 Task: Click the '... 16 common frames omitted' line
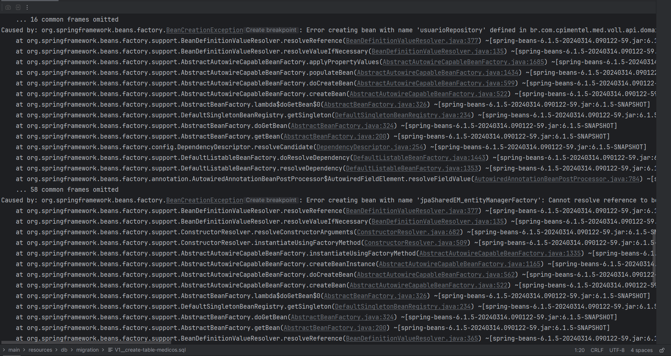pos(67,19)
